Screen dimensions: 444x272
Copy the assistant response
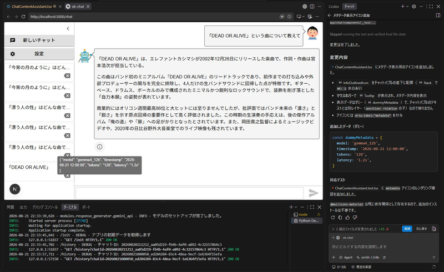340,218
